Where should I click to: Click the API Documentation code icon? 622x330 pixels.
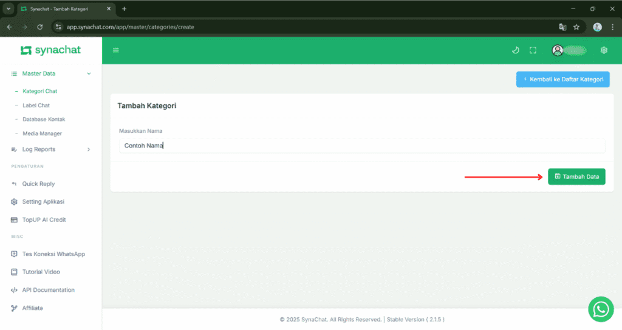tap(15, 290)
